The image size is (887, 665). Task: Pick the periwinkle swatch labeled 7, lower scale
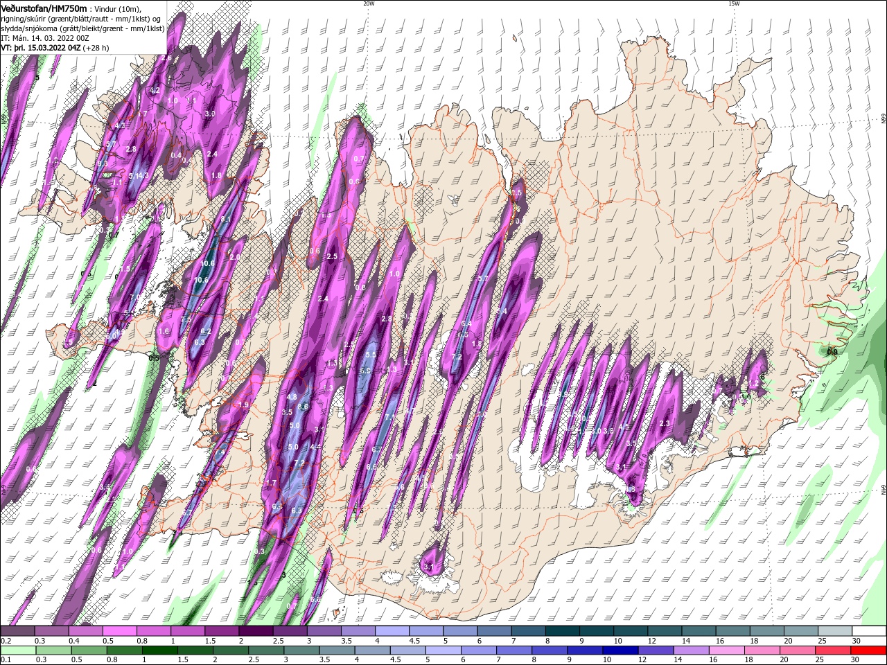[514, 650]
